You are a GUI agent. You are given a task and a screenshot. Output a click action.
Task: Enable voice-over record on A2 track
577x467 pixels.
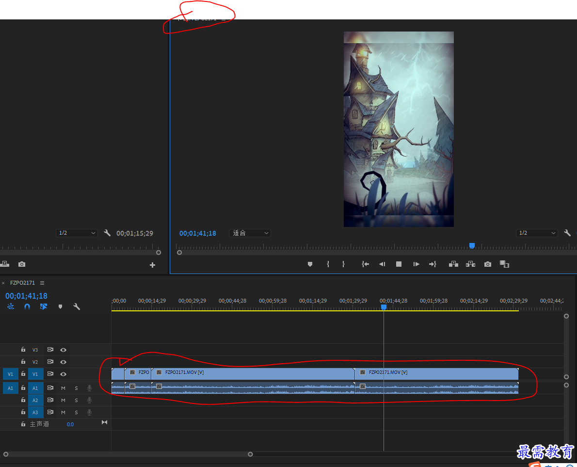click(89, 400)
